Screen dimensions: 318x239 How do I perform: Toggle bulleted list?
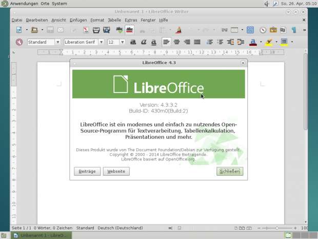220,42
